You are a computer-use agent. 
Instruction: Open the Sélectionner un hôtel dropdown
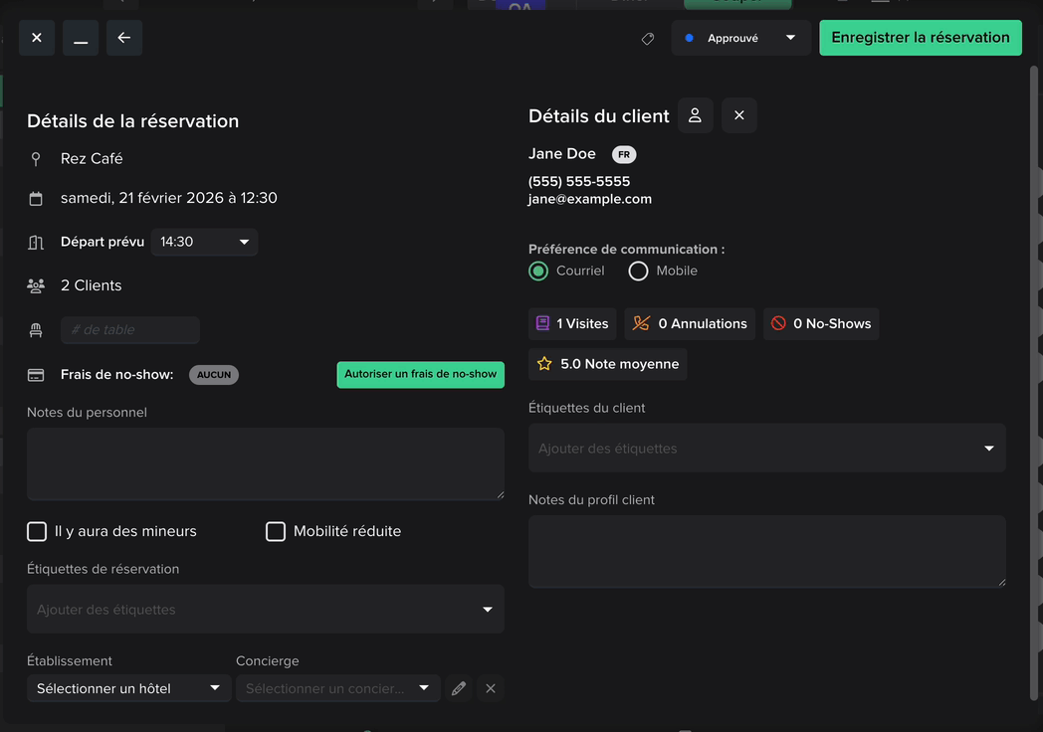point(128,688)
